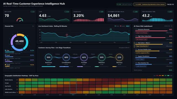Click the First Response Time cyan bar chart
Screen dimensions: 177x99
pos(157,20)
